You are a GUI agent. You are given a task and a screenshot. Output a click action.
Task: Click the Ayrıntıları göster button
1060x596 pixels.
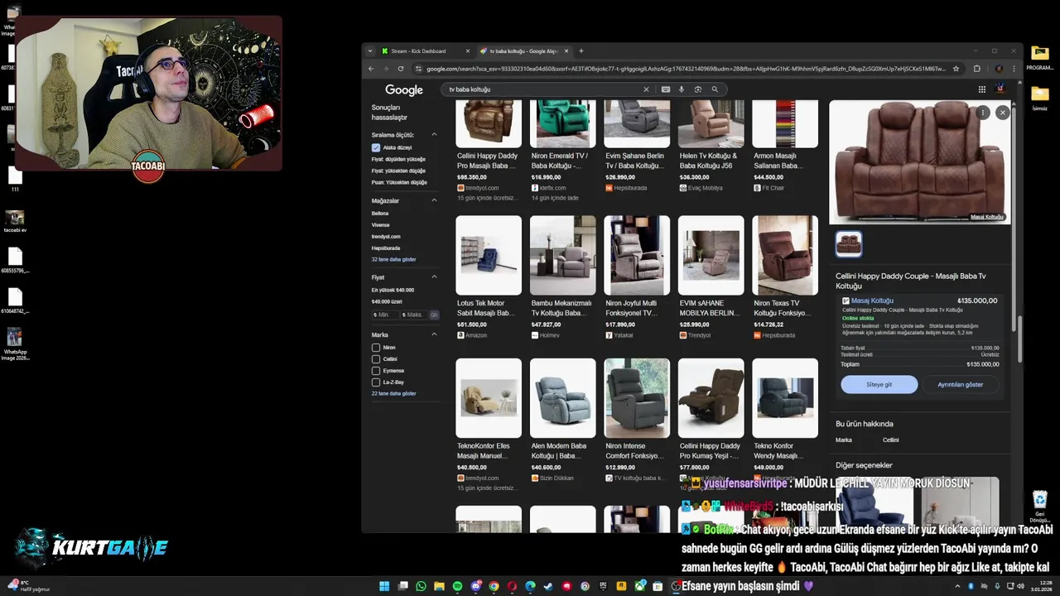point(960,384)
